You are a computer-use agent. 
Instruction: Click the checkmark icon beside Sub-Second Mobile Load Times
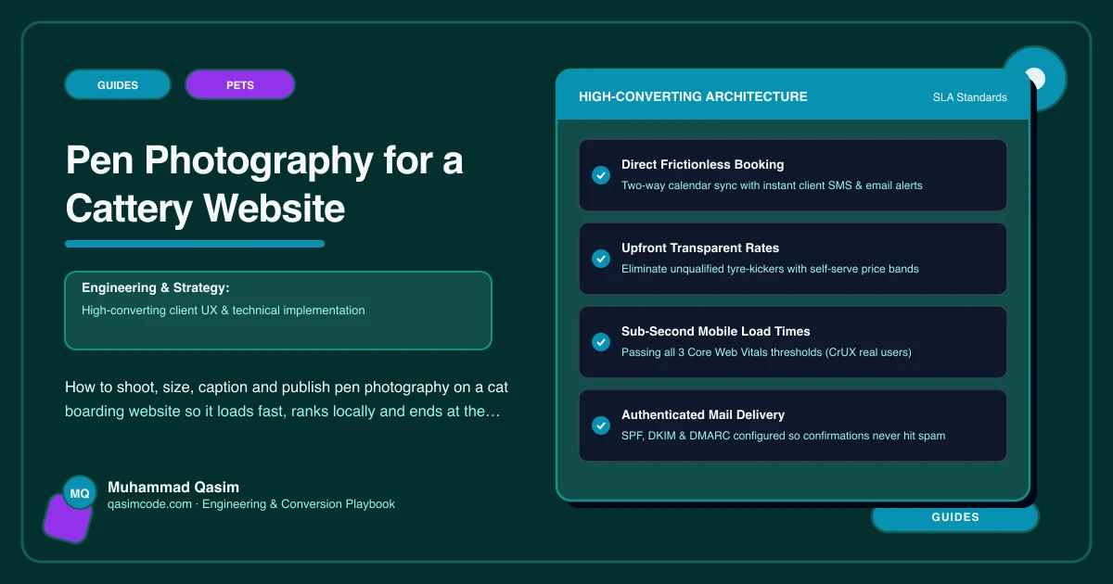(600, 341)
